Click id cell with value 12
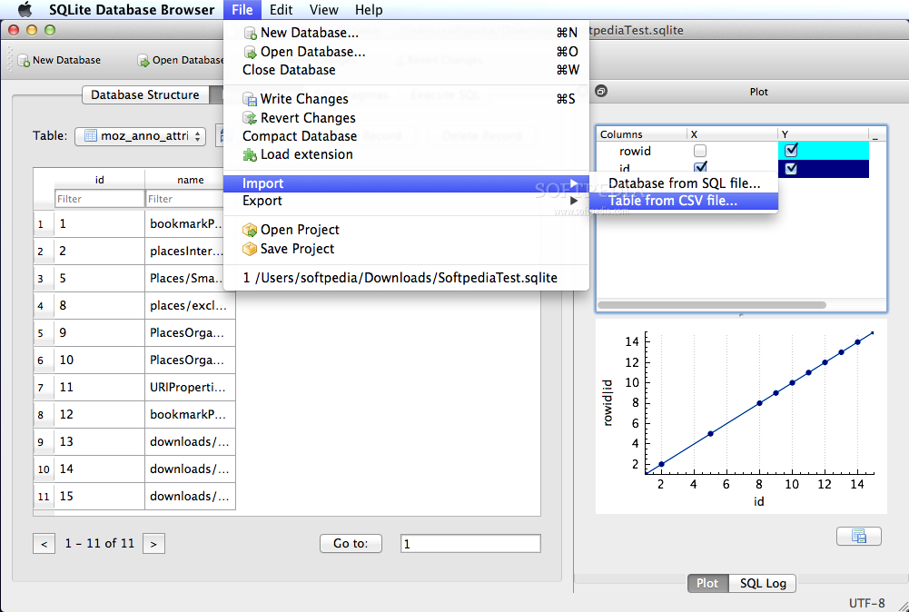The width and height of the screenshot is (909, 612). click(x=99, y=414)
